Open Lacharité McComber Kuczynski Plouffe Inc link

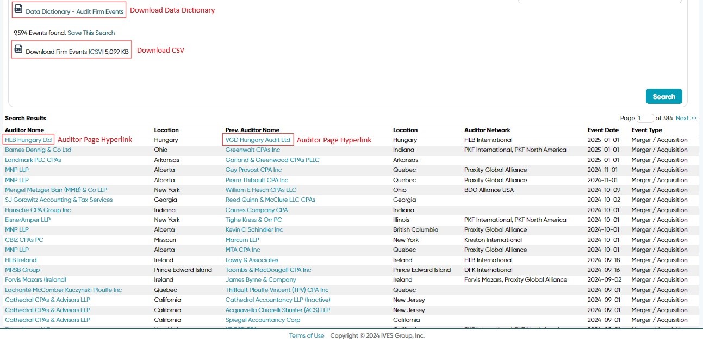(63, 290)
